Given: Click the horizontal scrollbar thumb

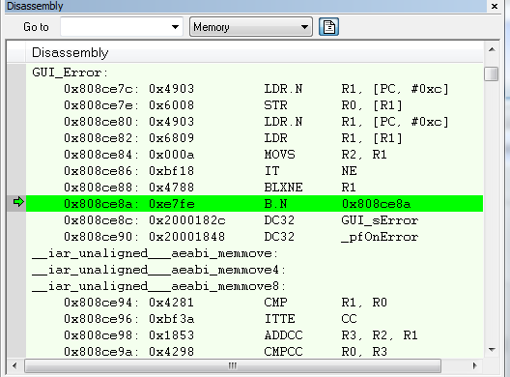Looking at the screenshot, I should coord(233,365).
